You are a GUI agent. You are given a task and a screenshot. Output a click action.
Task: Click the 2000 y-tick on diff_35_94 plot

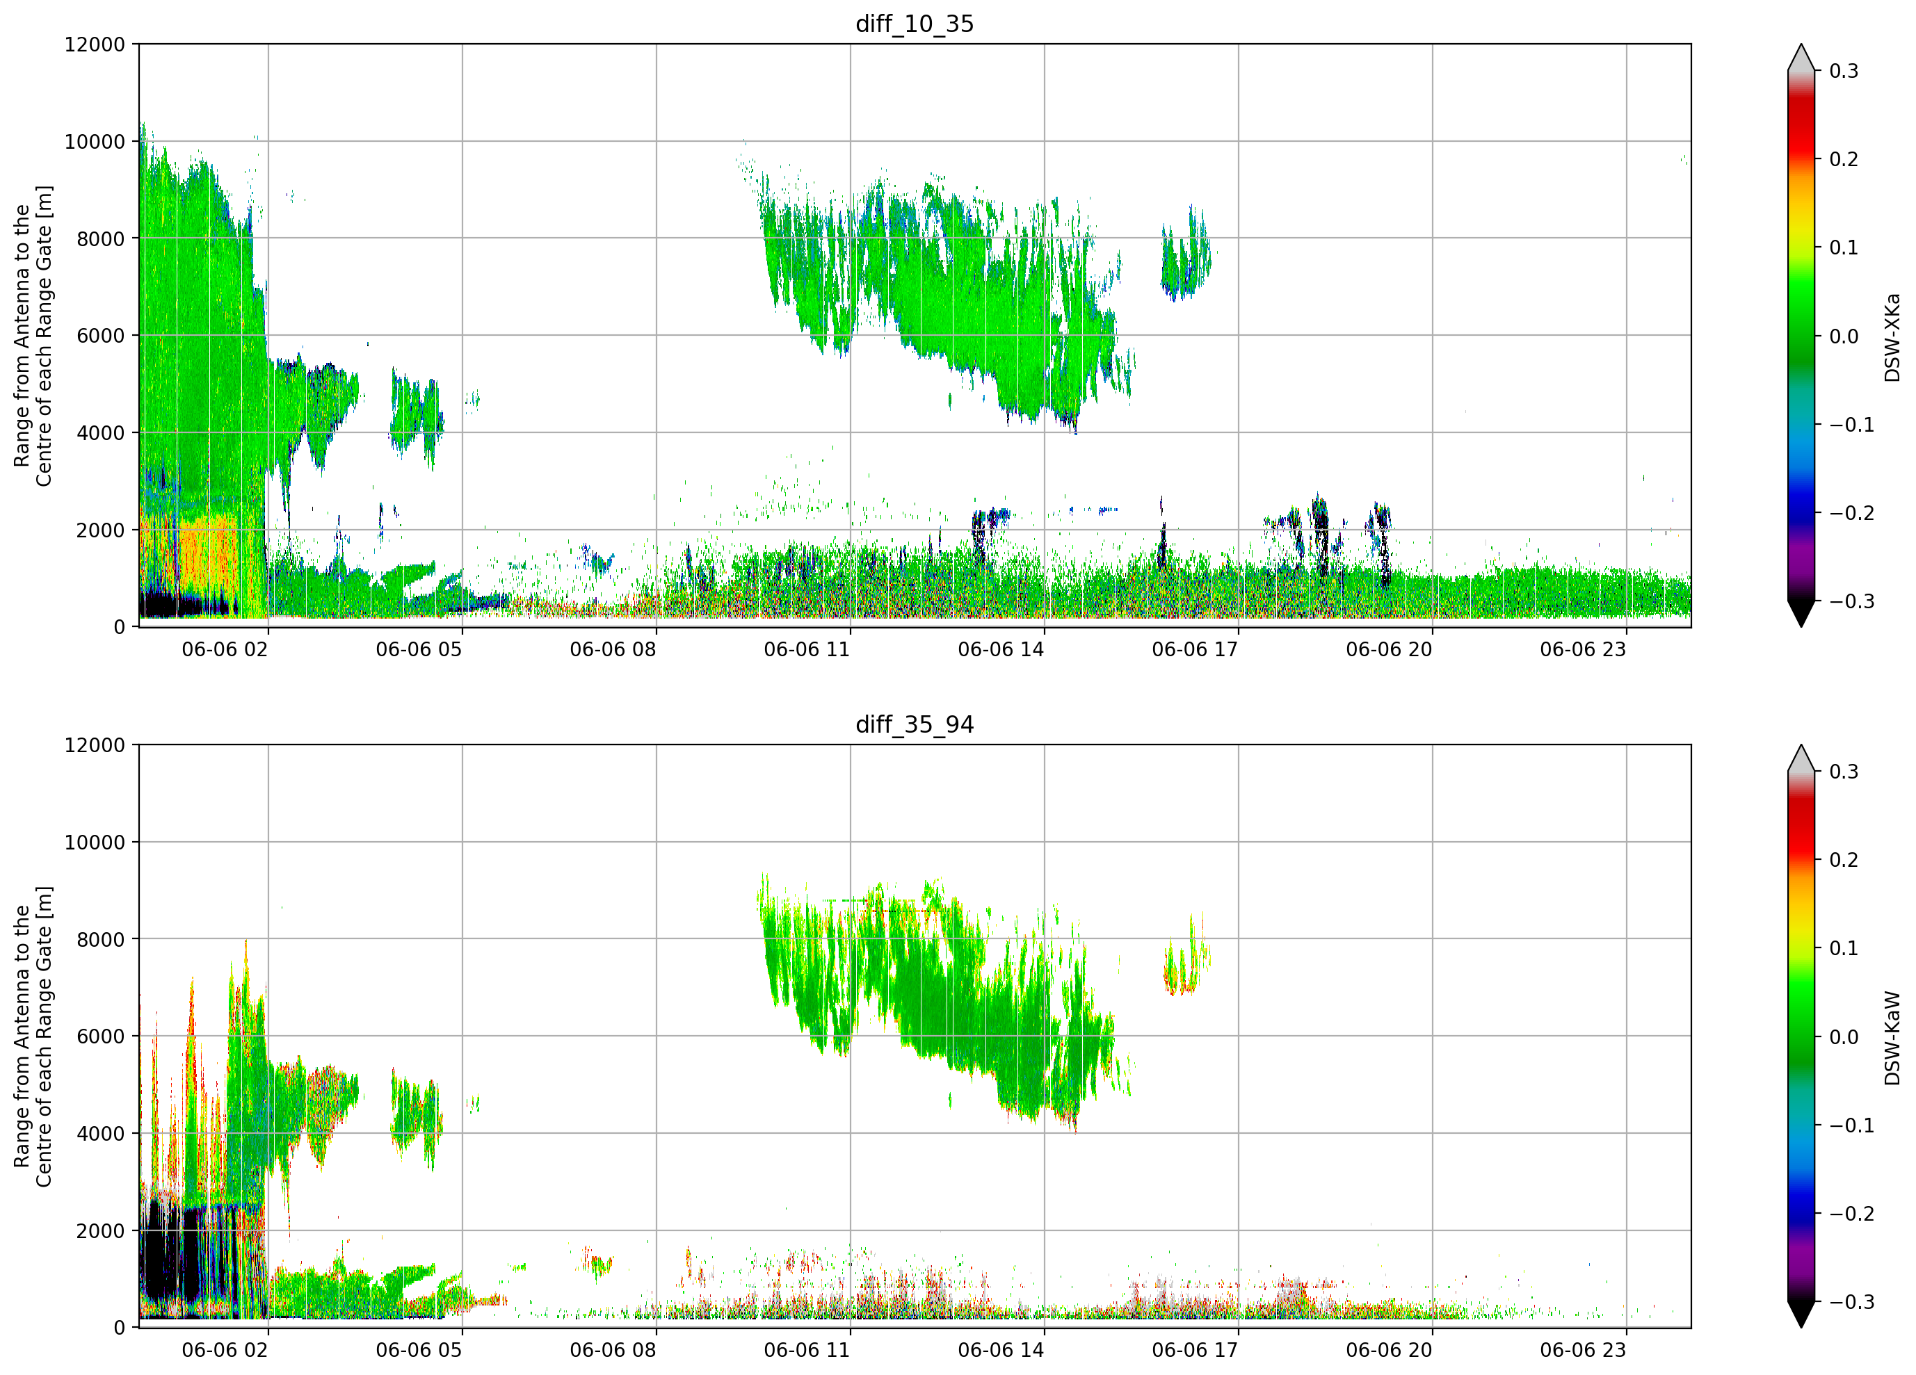tap(101, 1231)
